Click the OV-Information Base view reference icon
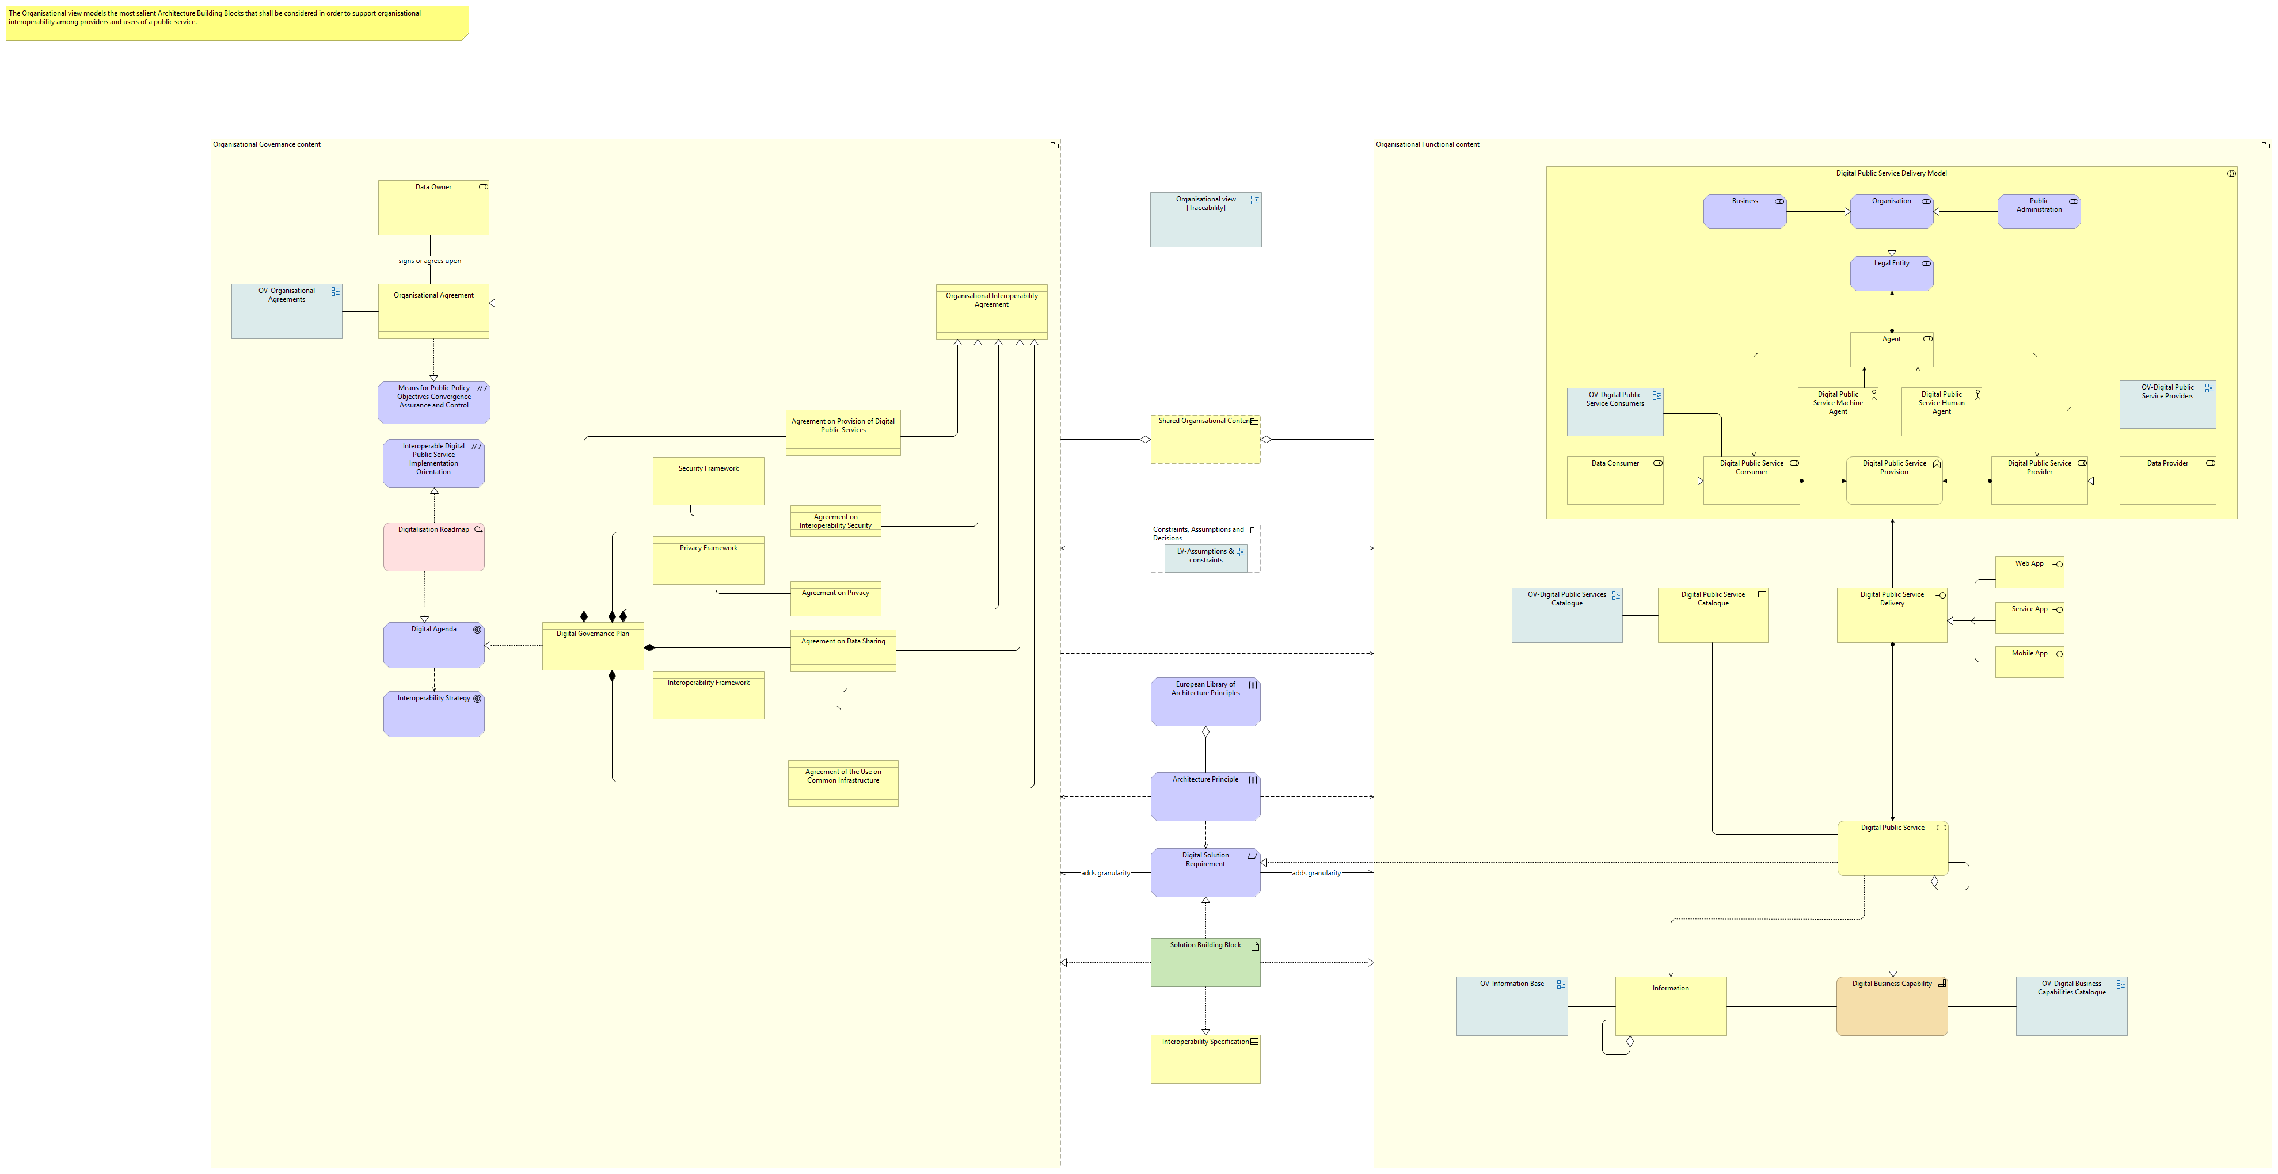Screen dimensions: 2278x1174 [x=1561, y=984]
